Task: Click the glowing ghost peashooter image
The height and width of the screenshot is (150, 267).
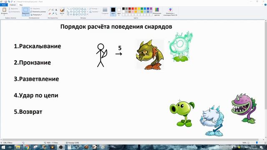Action: point(181,46)
